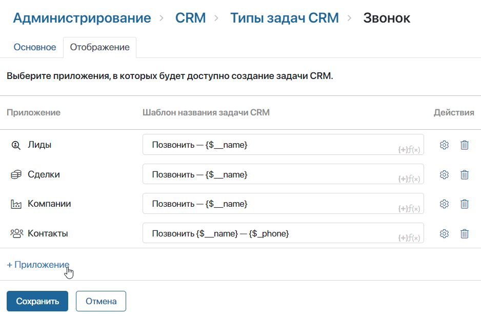Edit the Лиды task name template field
Screen dimensions: 481x316
pyautogui.click(x=283, y=145)
